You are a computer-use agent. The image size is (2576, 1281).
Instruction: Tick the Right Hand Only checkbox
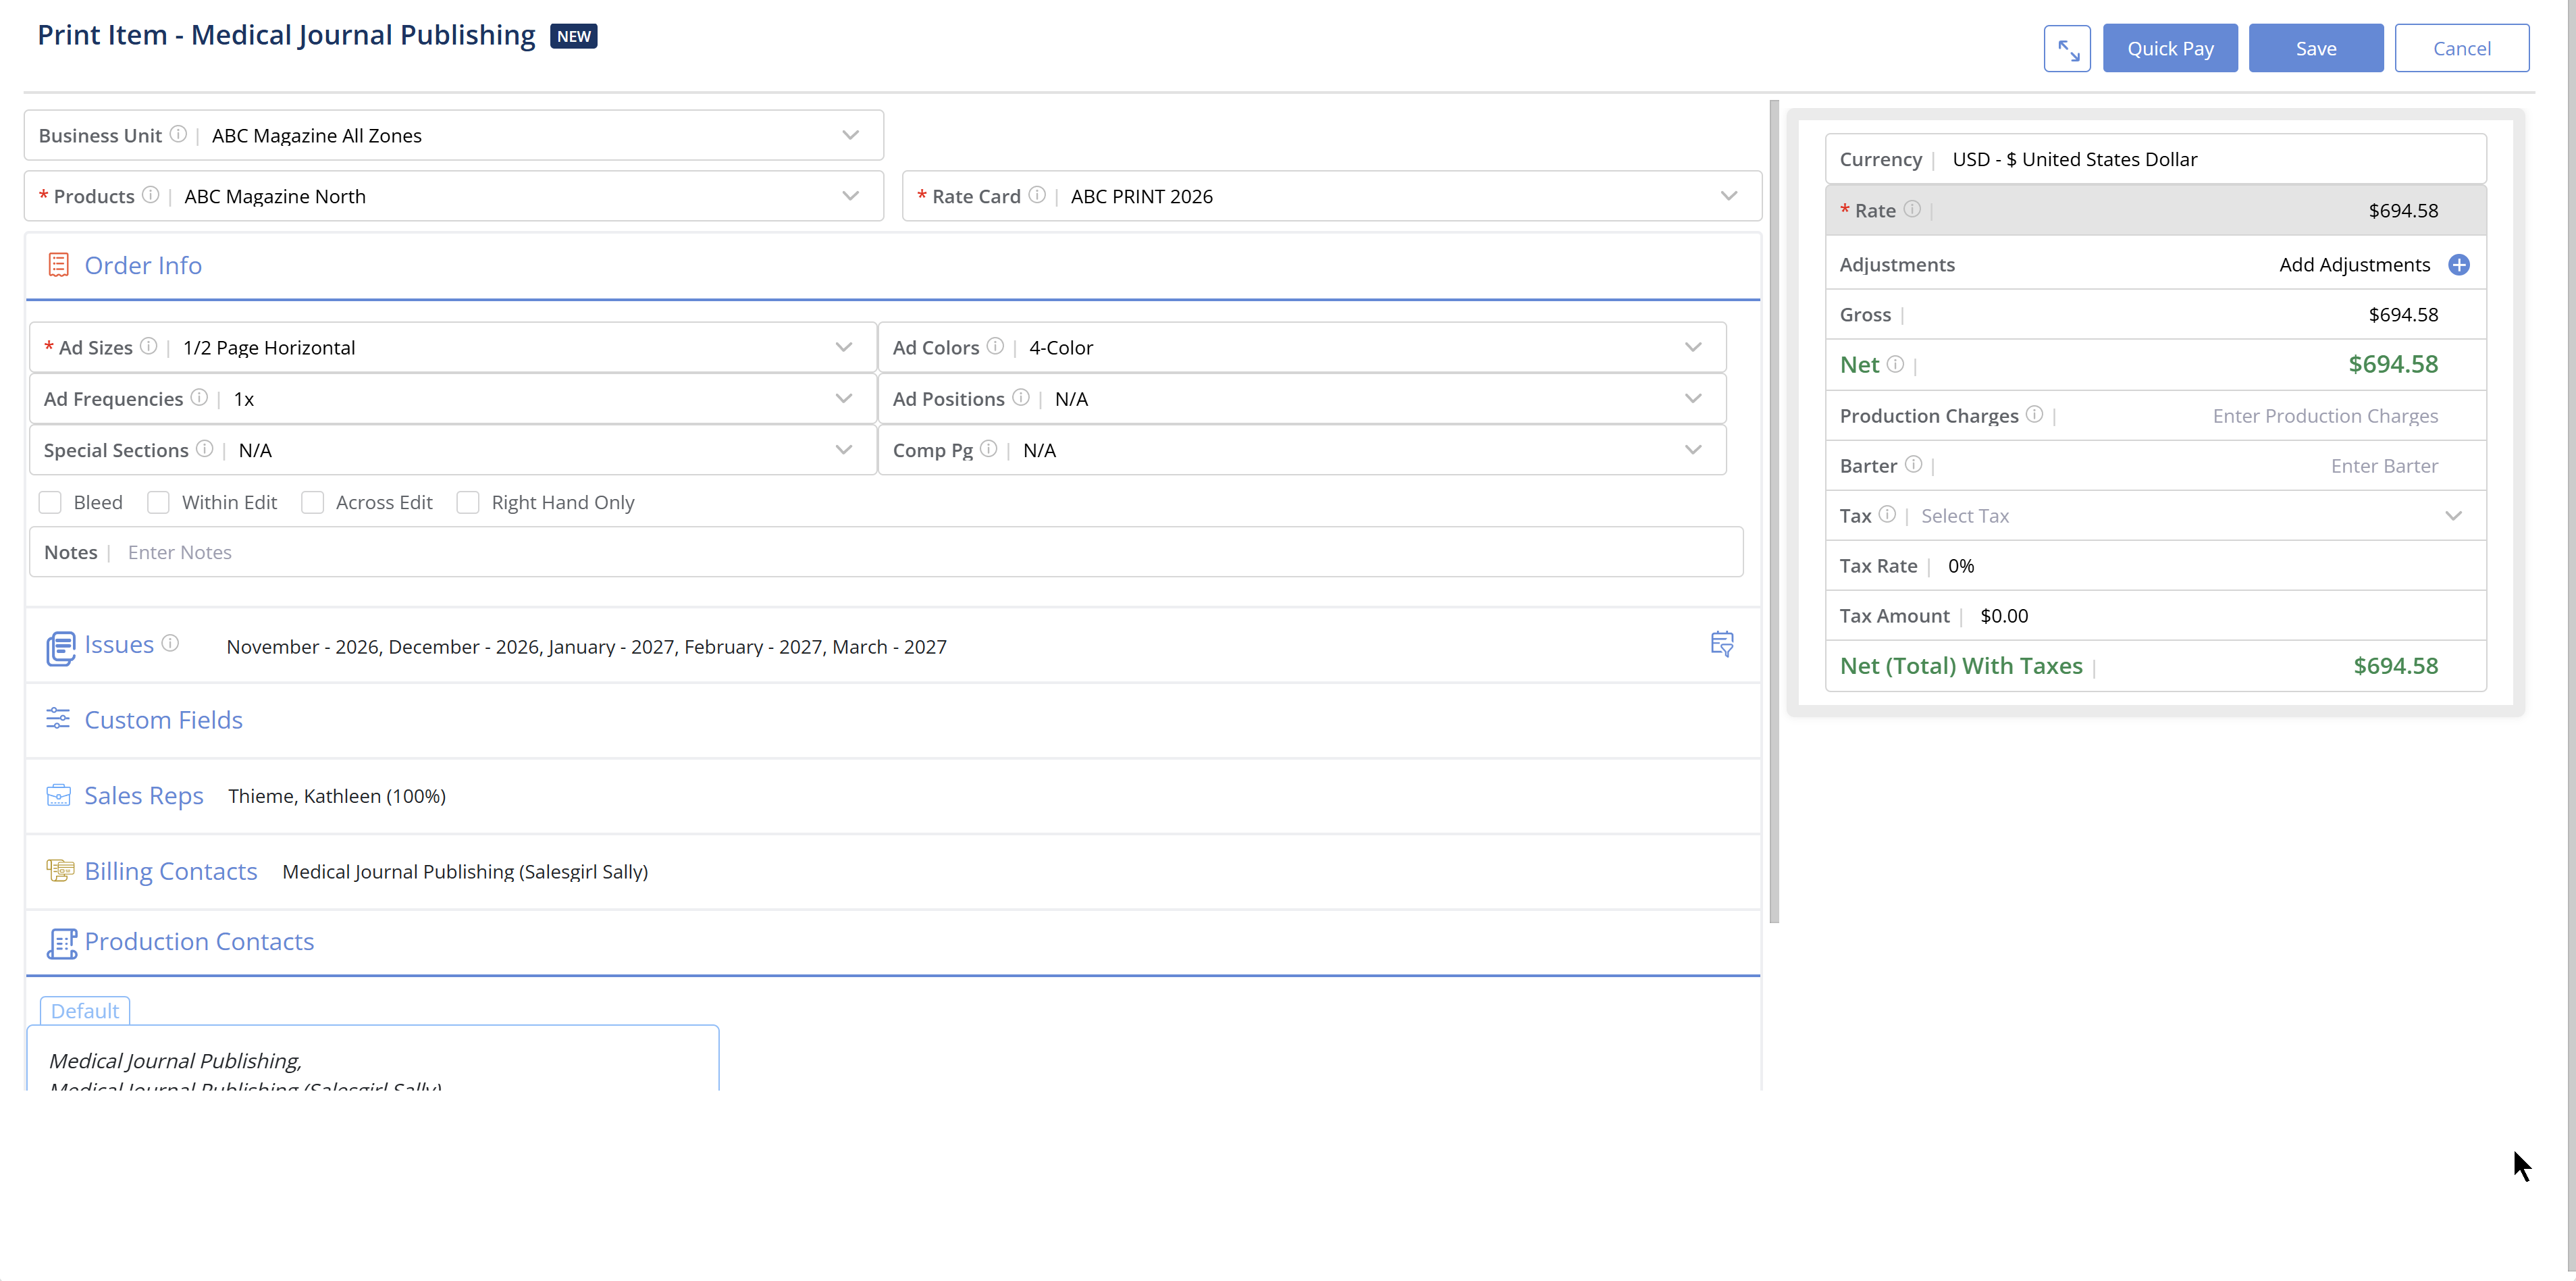click(468, 502)
